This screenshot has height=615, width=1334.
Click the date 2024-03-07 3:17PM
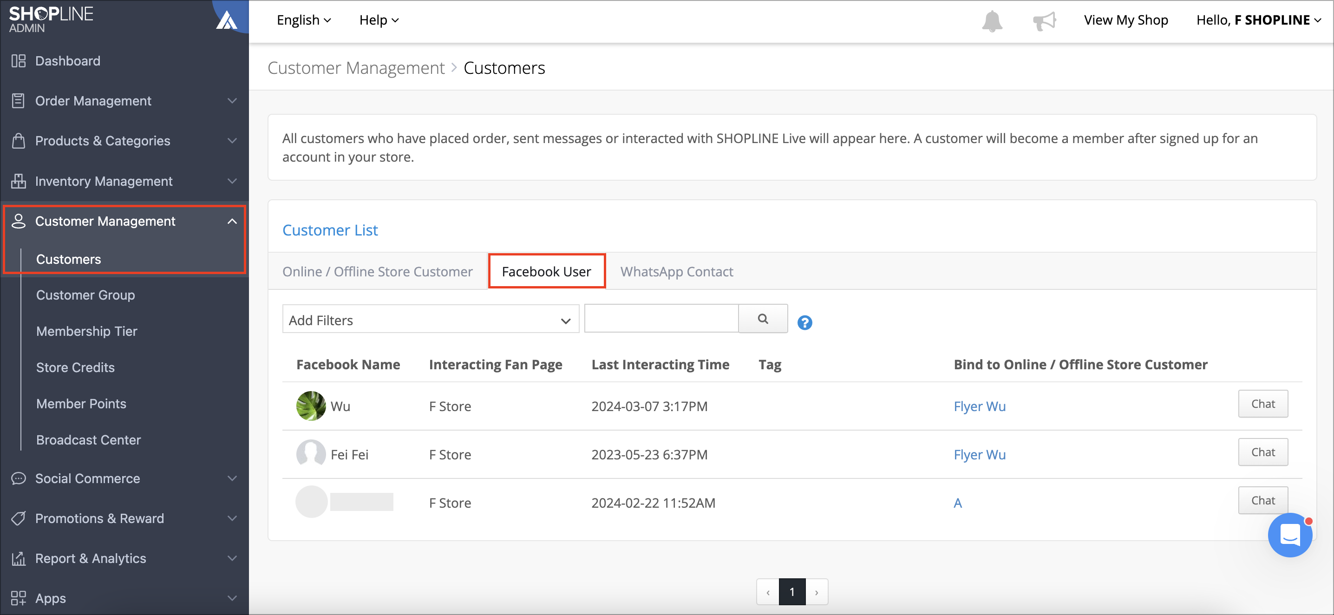[x=649, y=406]
